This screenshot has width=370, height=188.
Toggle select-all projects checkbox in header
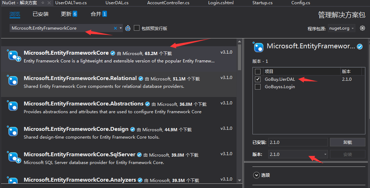[258, 72]
